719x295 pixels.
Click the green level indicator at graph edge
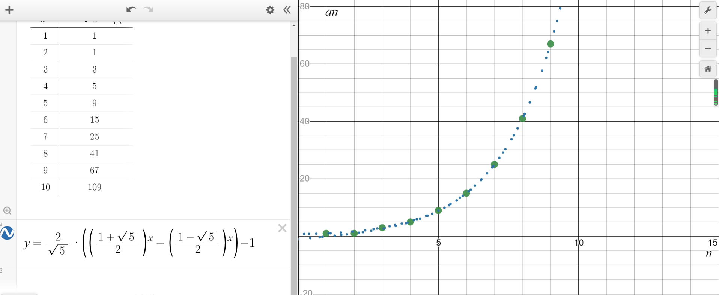coord(716,93)
